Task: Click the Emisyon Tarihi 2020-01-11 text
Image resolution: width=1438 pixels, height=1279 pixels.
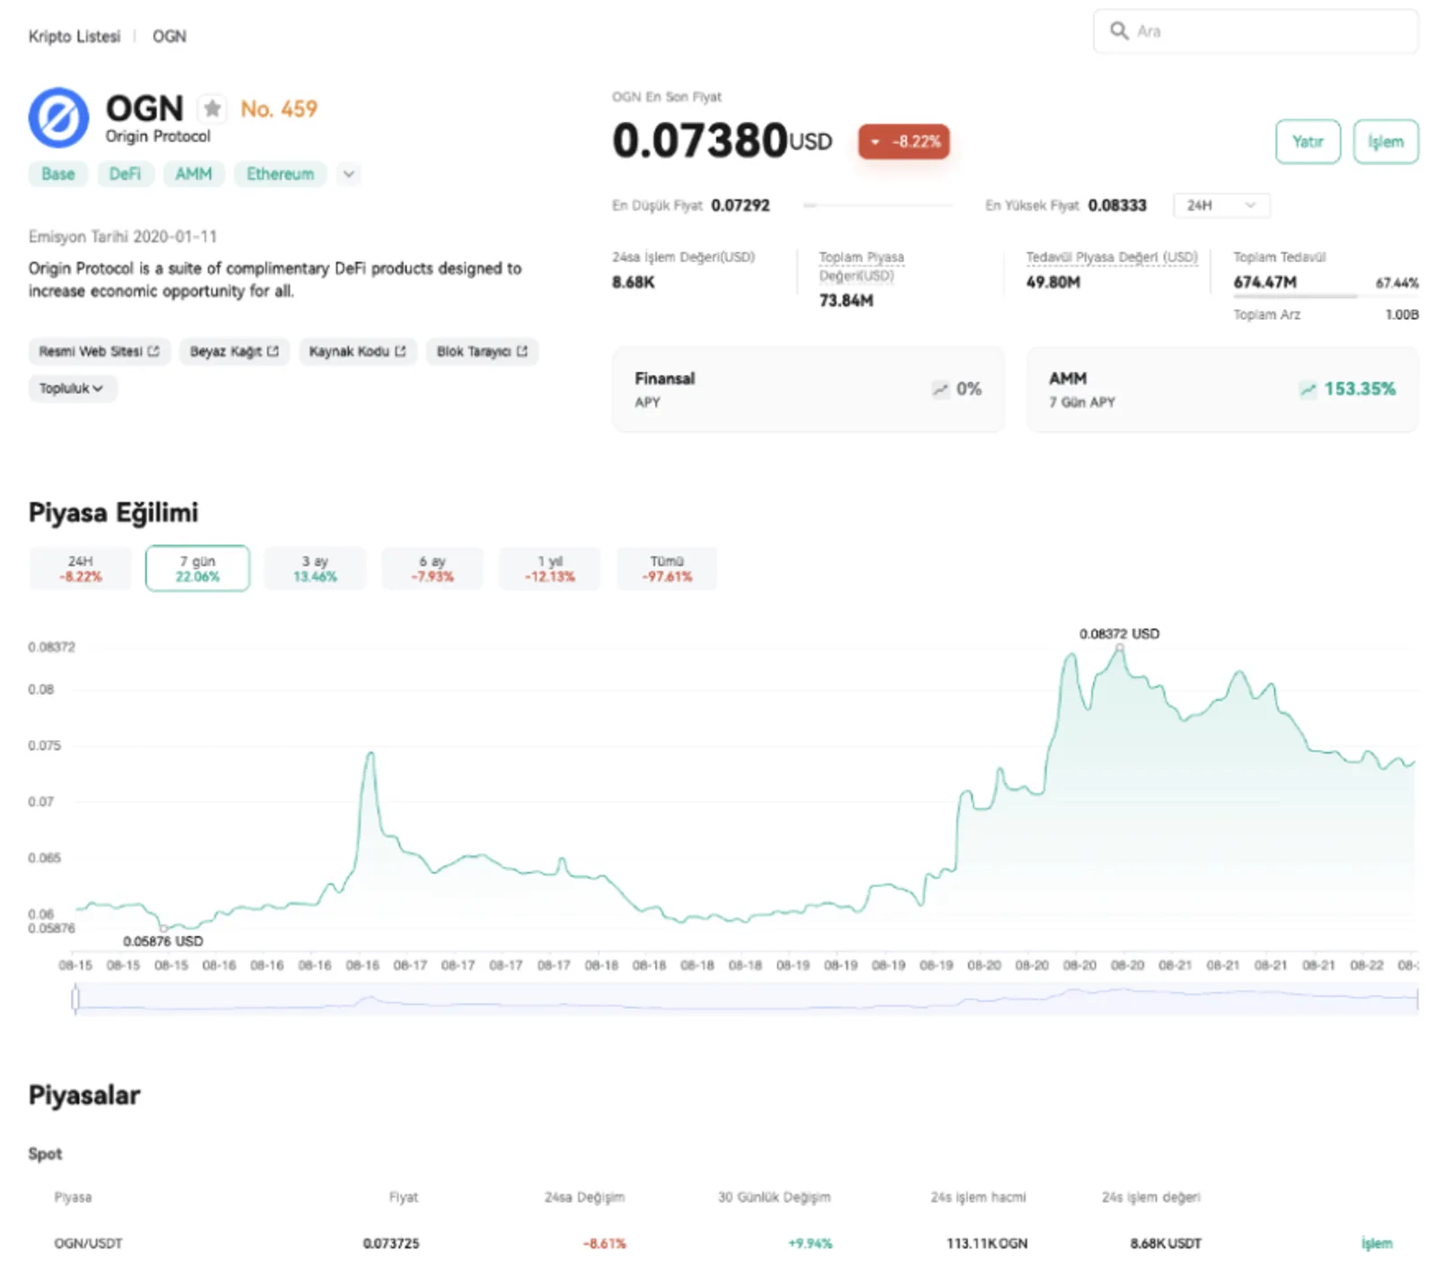Action: [122, 236]
